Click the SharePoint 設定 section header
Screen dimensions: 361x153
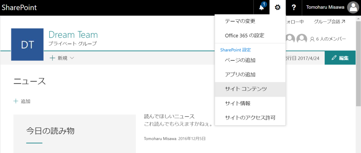pyautogui.click(x=235, y=50)
